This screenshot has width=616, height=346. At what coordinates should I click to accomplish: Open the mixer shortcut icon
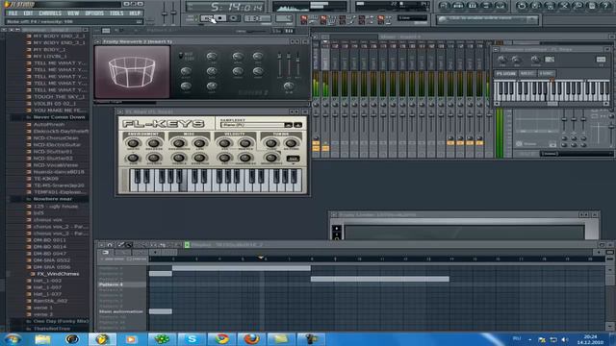[x=500, y=6]
